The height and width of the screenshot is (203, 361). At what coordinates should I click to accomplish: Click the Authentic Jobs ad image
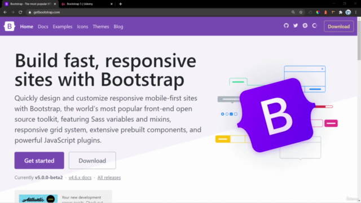point(38,198)
